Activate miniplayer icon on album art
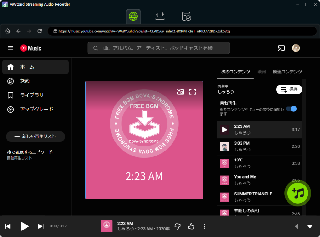Image resolution: width=320 pixels, height=237 pixels. point(180,92)
